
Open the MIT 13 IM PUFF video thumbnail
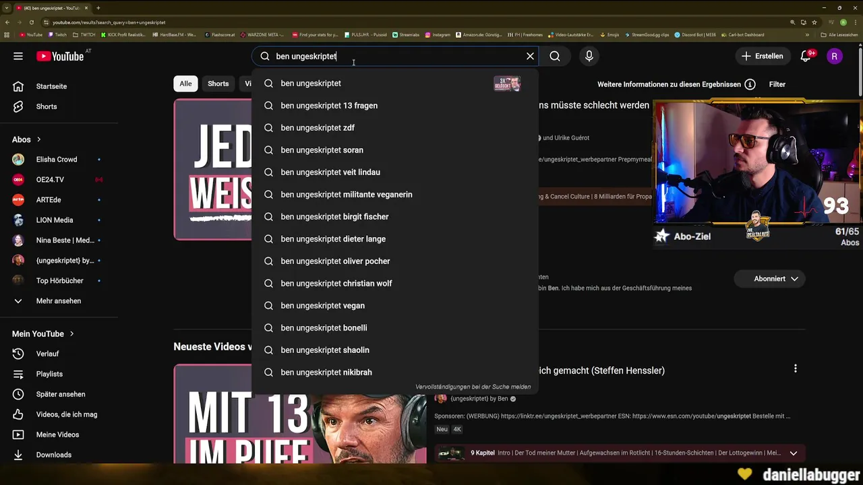[x=299, y=414]
